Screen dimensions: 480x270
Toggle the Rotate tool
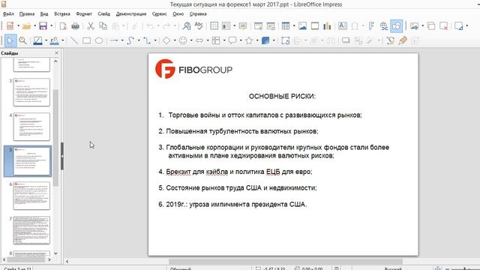(285, 40)
